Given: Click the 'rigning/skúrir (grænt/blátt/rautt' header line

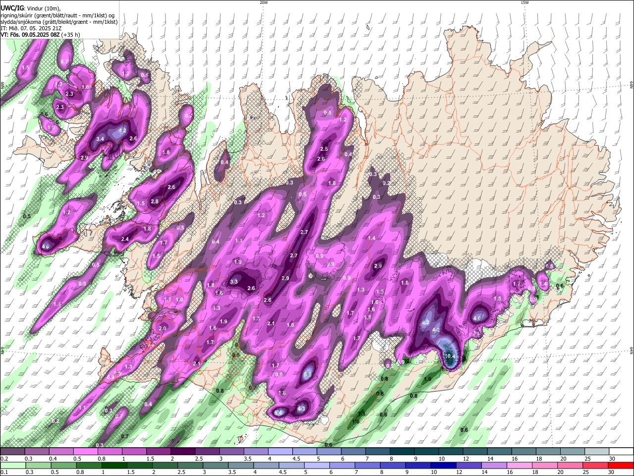Looking at the screenshot, I should pyautogui.click(x=57, y=15).
